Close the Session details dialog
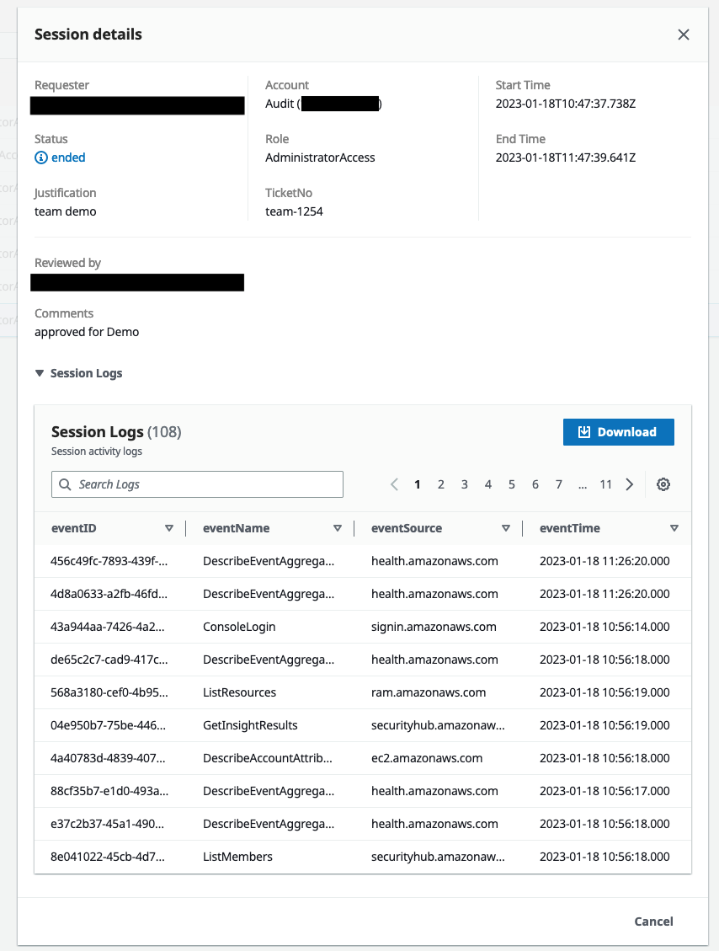The image size is (719, 951). (684, 35)
